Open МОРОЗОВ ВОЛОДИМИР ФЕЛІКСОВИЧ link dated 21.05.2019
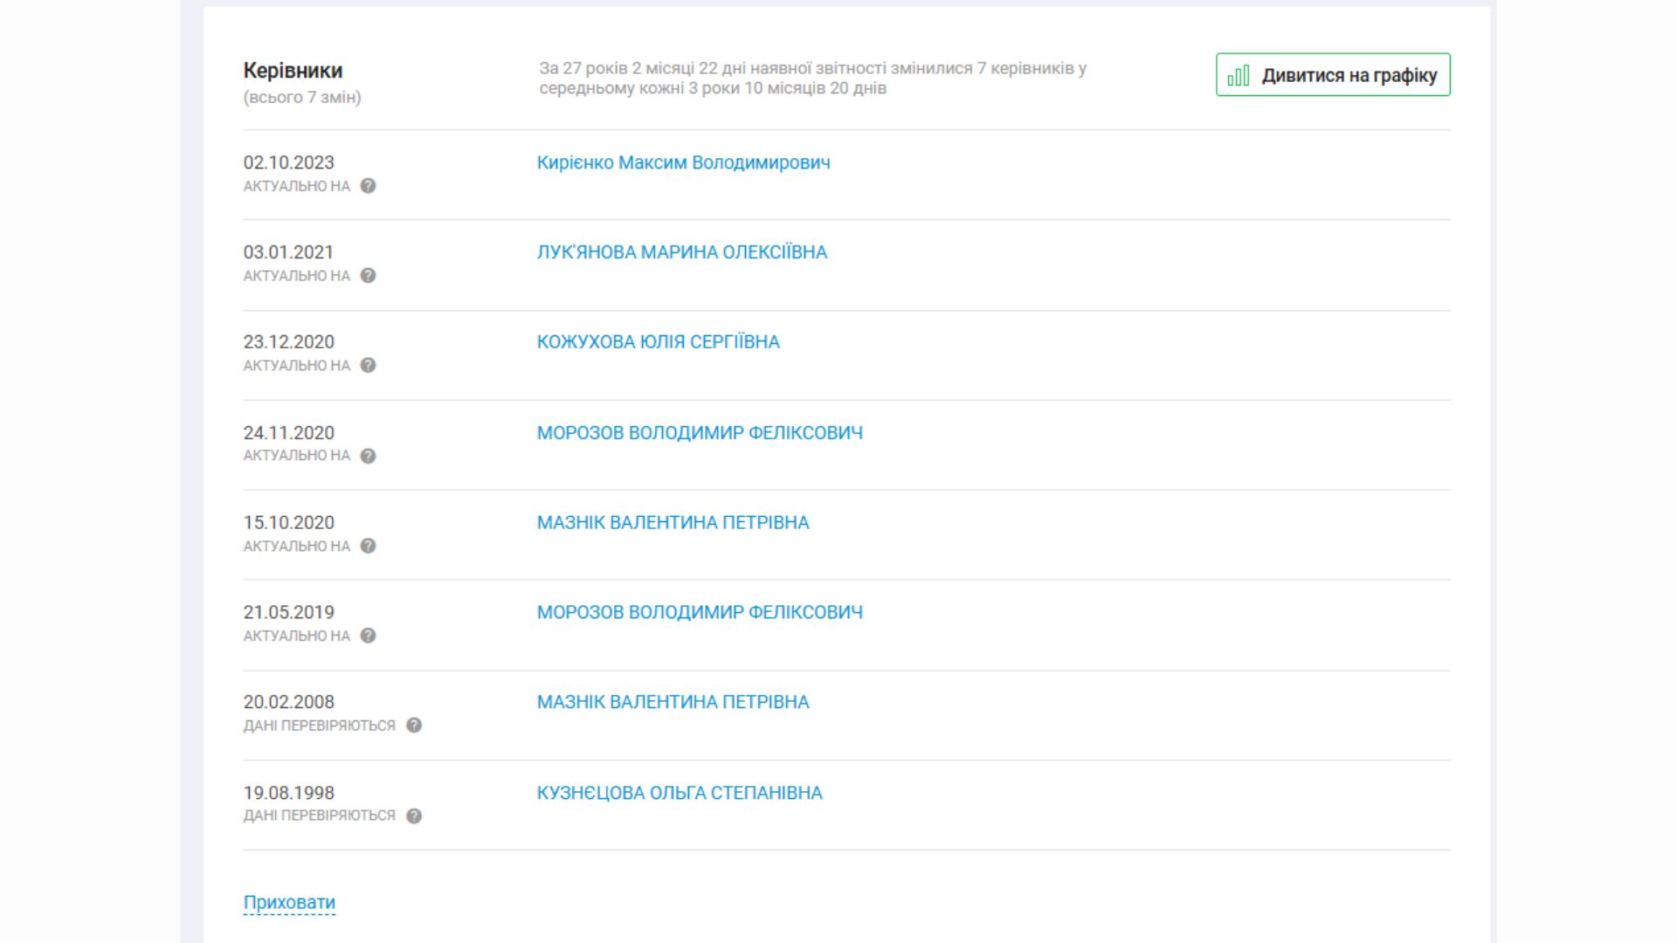The image size is (1677, 943). click(x=699, y=612)
